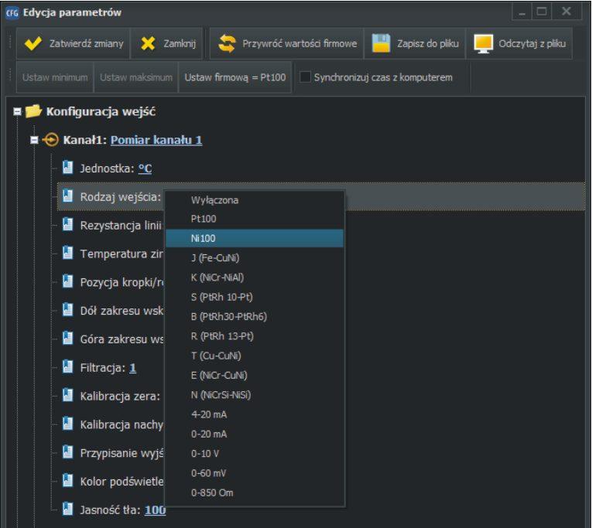Open the Pomiar kanału 1 link
Image resolution: width=592 pixels, height=528 pixels.
click(x=156, y=140)
